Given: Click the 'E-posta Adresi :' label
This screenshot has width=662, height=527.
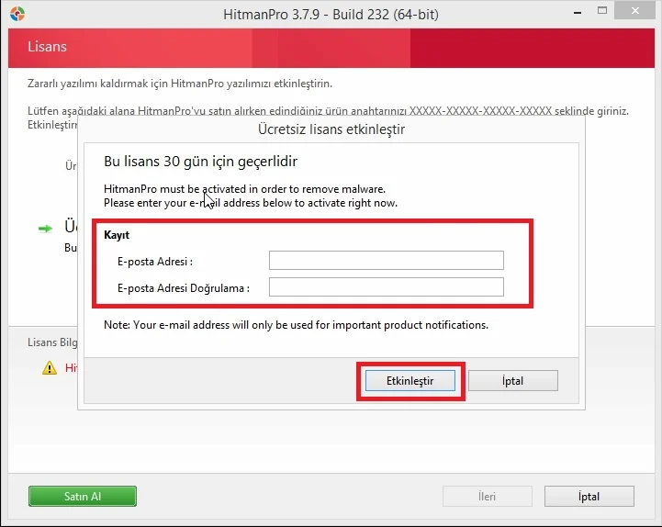Looking at the screenshot, I should tap(155, 261).
